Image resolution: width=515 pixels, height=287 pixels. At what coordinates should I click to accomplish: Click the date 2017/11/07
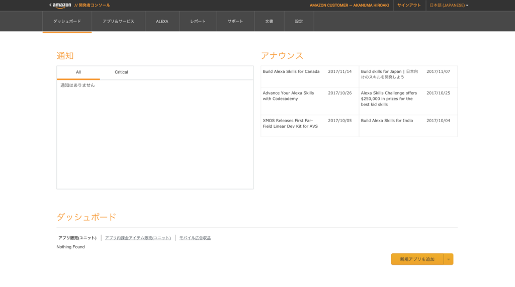click(438, 71)
